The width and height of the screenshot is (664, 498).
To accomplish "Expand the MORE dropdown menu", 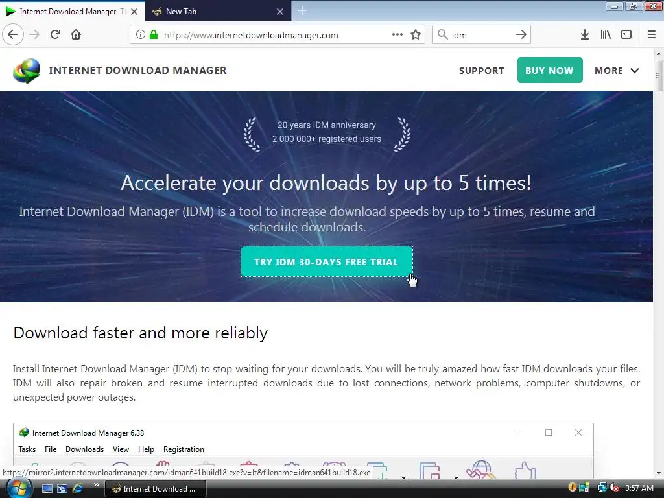I will click(x=617, y=71).
